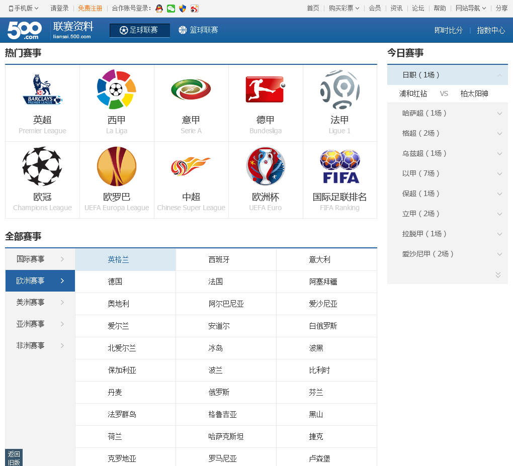The width and height of the screenshot is (513, 466).
Task: Click 分享 in top navigation
Action: [x=501, y=8]
